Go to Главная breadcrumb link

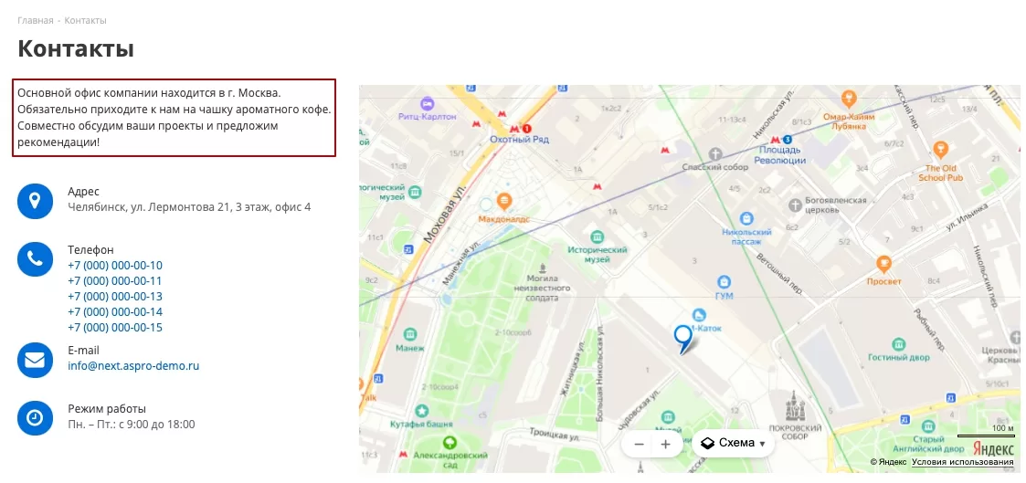coord(36,20)
